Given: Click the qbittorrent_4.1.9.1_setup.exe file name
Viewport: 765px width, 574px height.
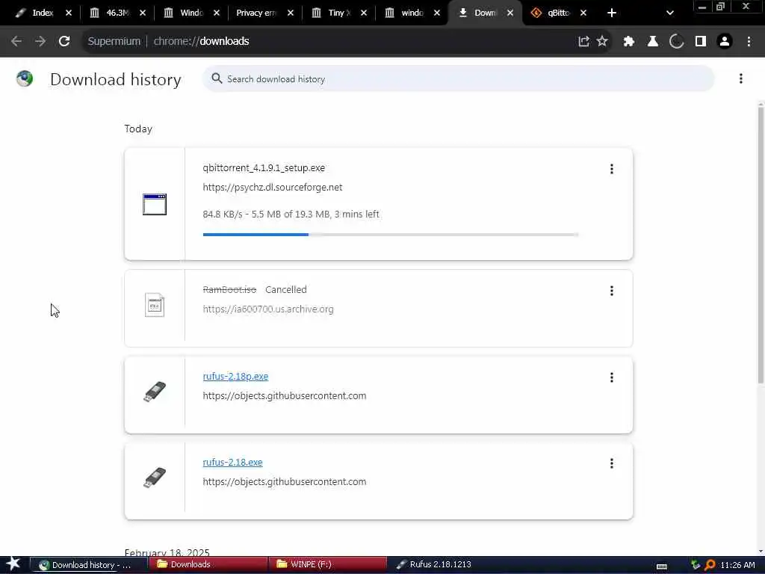Looking at the screenshot, I should click(264, 168).
